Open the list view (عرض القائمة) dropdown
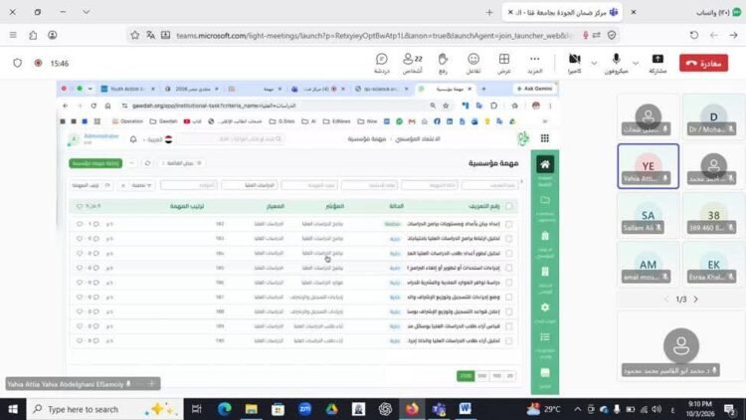 click(181, 163)
